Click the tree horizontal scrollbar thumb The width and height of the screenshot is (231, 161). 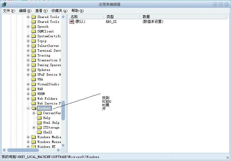23,150
